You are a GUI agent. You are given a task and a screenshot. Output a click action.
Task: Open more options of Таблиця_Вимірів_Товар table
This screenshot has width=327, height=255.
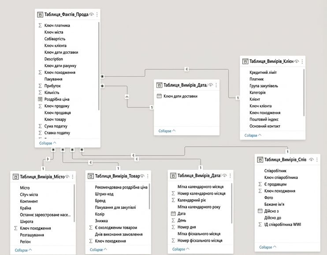click(x=148, y=176)
